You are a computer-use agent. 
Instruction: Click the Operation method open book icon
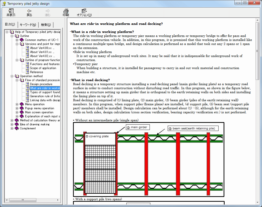point(17,76)
